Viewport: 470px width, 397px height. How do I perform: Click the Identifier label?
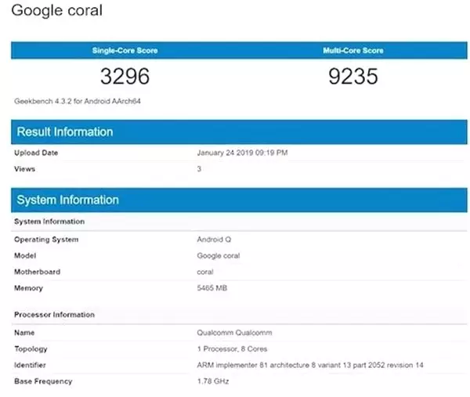pyautogui.click(x=30, y=365)
